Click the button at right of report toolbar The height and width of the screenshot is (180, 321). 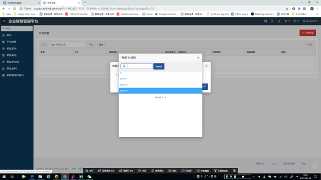point(308,44)
